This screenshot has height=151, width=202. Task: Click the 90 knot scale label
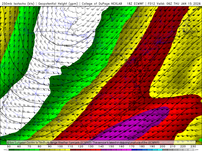(x=50, y=146)
